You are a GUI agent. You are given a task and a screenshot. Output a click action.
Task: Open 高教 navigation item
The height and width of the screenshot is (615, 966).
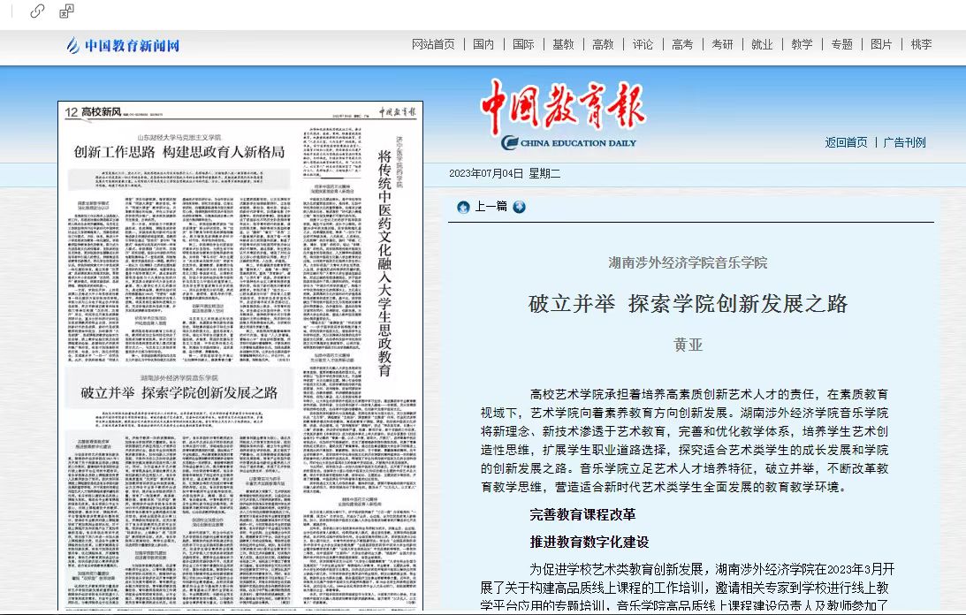(603, 44)
